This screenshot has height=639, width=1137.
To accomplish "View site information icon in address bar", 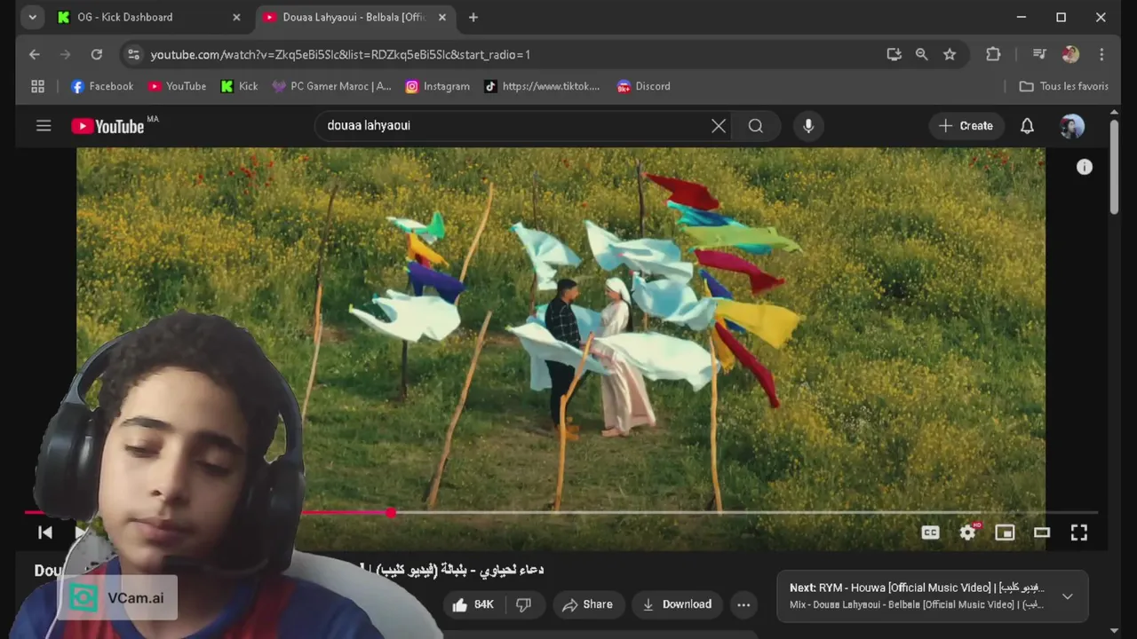I will click(133, 54).
